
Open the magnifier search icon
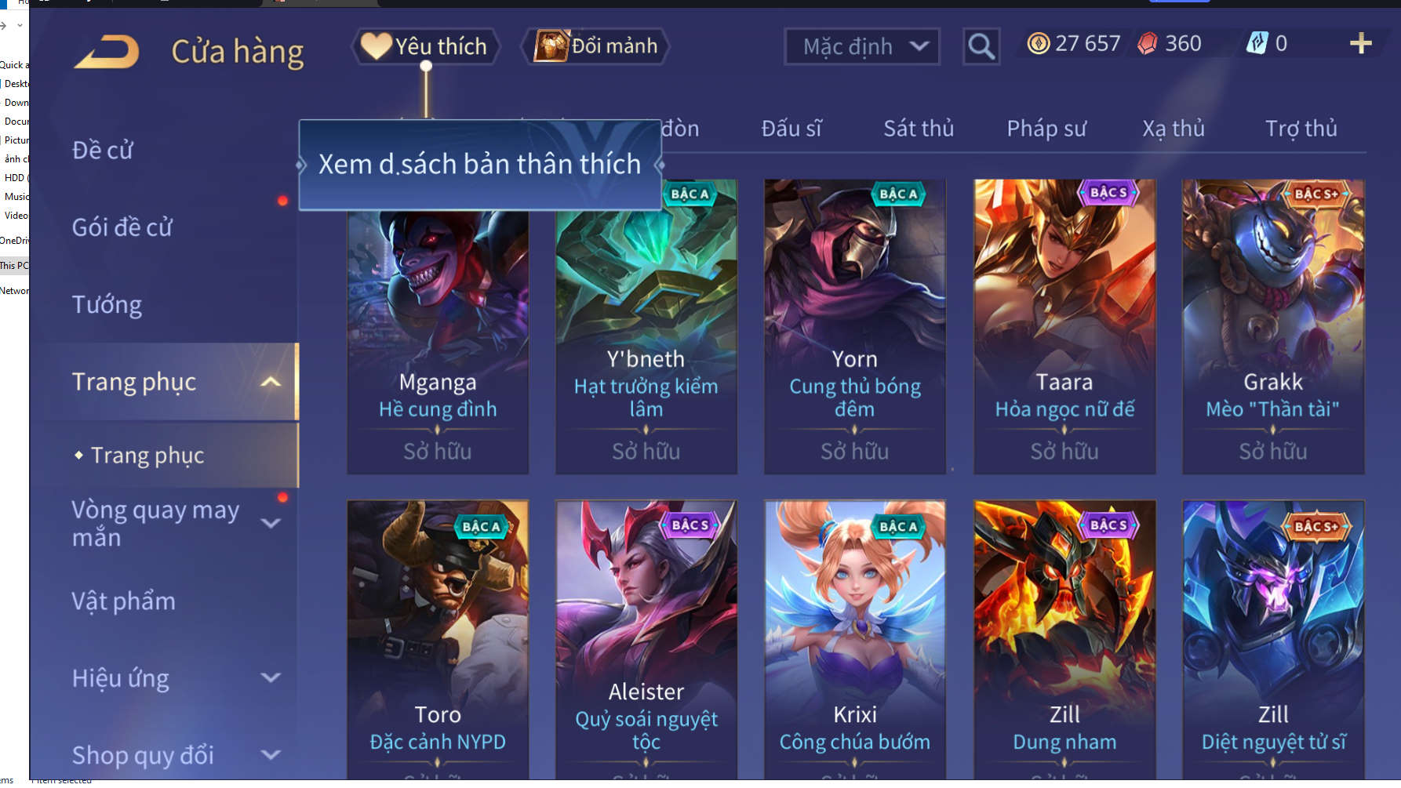click(981, 47)
